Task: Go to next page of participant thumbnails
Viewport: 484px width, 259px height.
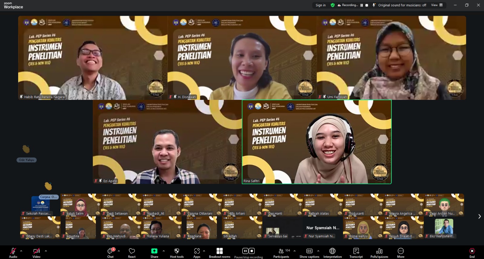Action: (x=479, y=216)
